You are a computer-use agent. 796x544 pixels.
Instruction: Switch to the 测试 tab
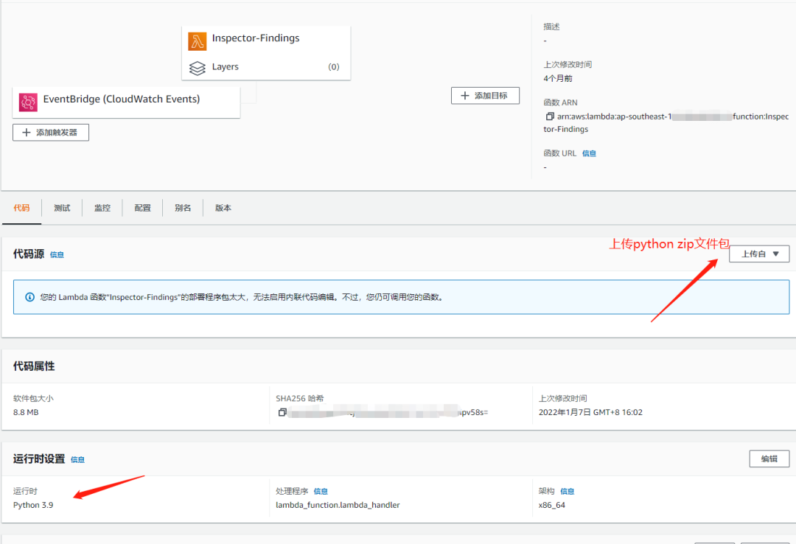tap(62, 208)
